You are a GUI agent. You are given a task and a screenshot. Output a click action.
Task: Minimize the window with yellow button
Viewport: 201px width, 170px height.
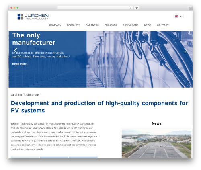coord(14,8)
